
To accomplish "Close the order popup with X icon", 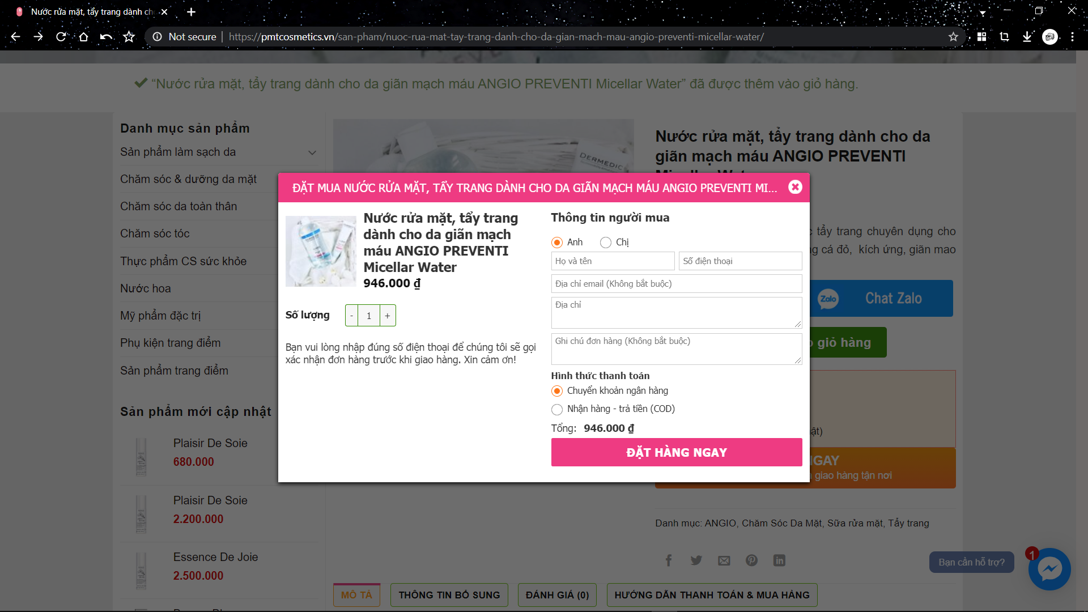I will pos(795,187).
